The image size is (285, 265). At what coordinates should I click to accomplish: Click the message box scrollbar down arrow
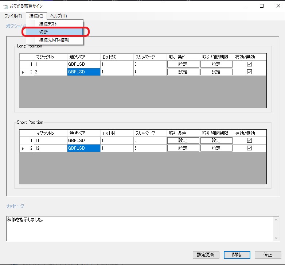pyautogui.click(x=276, y=238)
